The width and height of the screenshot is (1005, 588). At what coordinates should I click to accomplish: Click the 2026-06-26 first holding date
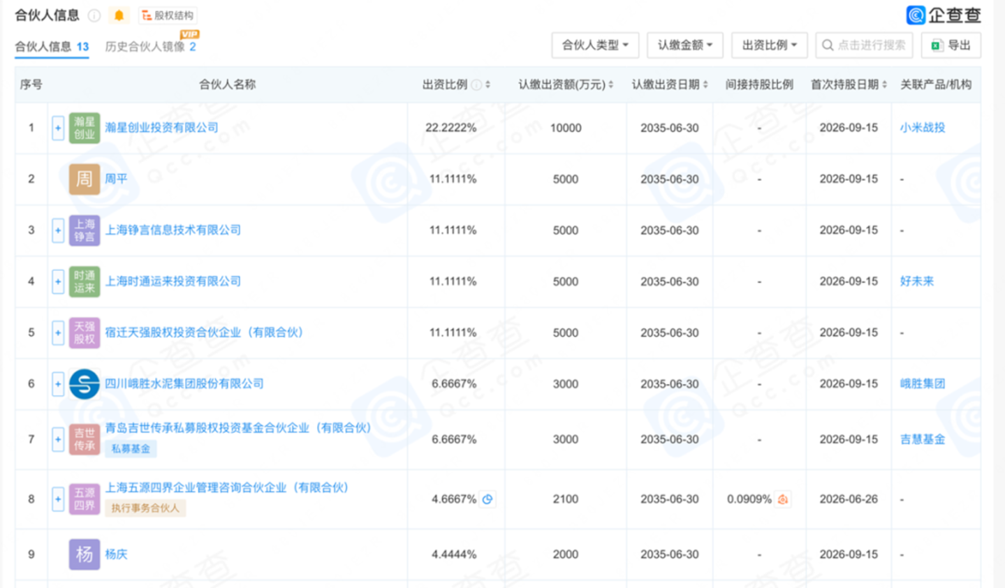849,499
